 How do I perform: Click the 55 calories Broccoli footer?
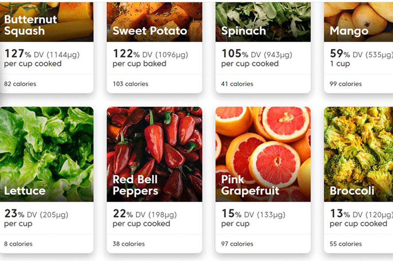(x=345, y=244)
